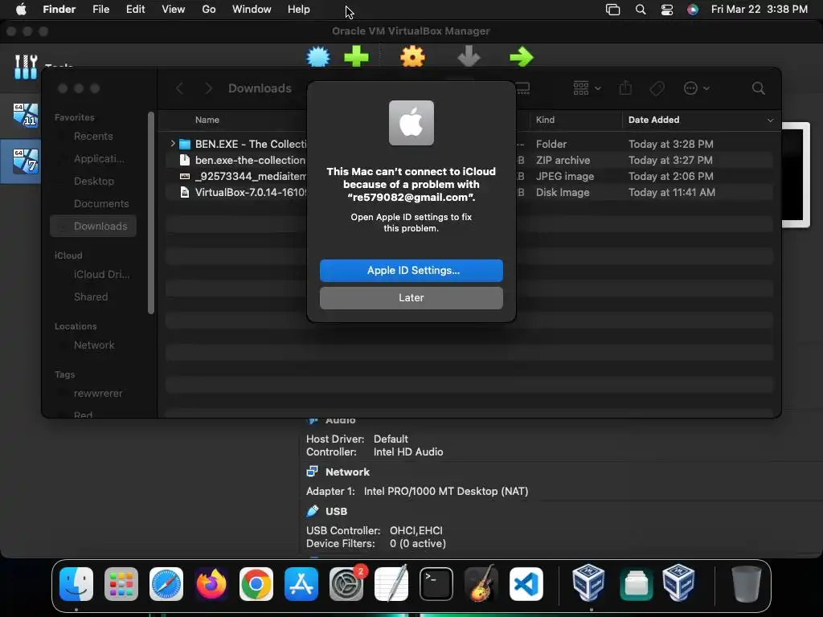Open the Finder menu
This screenshot has width=823, height=617.
pyautogui.click(x=59, y=10)
